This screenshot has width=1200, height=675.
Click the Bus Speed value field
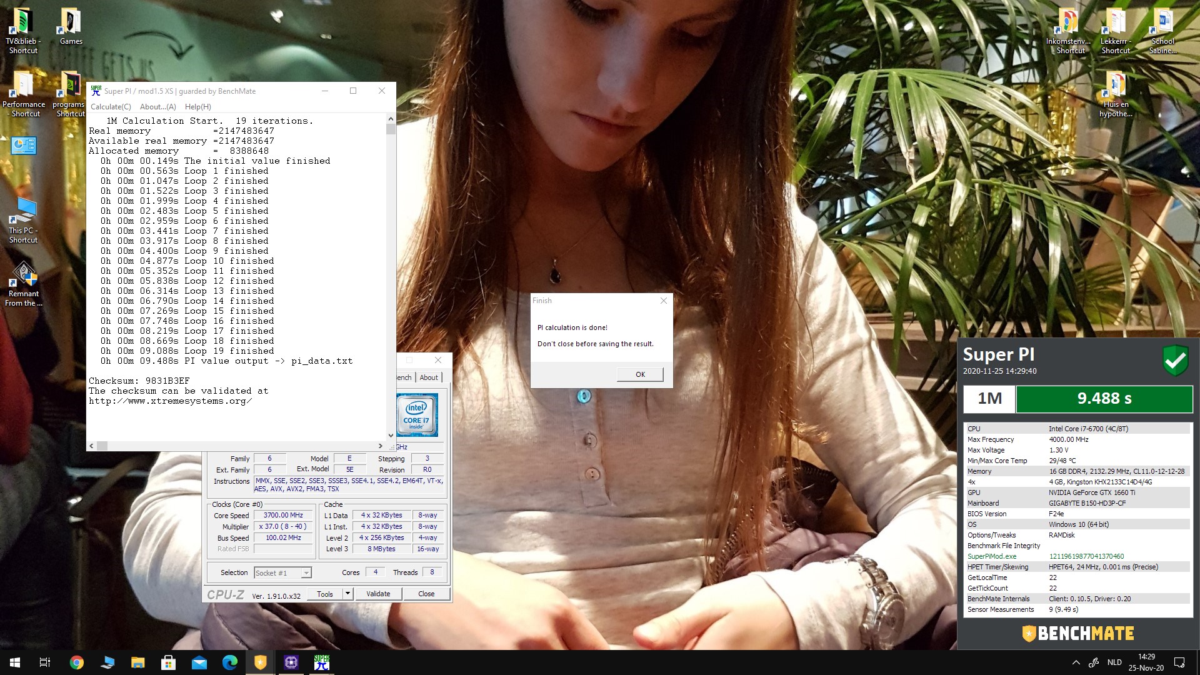(x=283, y=538)
